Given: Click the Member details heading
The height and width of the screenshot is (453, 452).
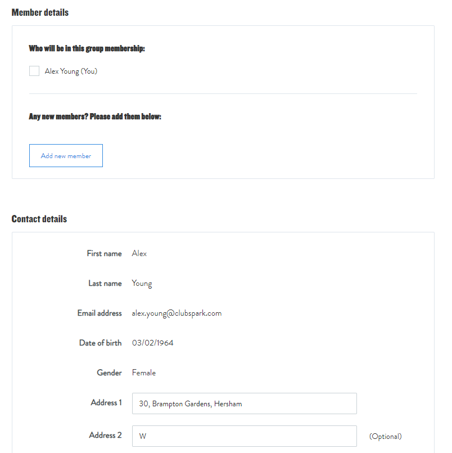Looking at the screenshot, I should point(40,12).
